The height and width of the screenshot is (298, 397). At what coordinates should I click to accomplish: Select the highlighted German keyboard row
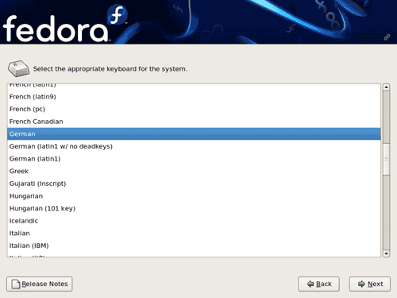point(194,134)
